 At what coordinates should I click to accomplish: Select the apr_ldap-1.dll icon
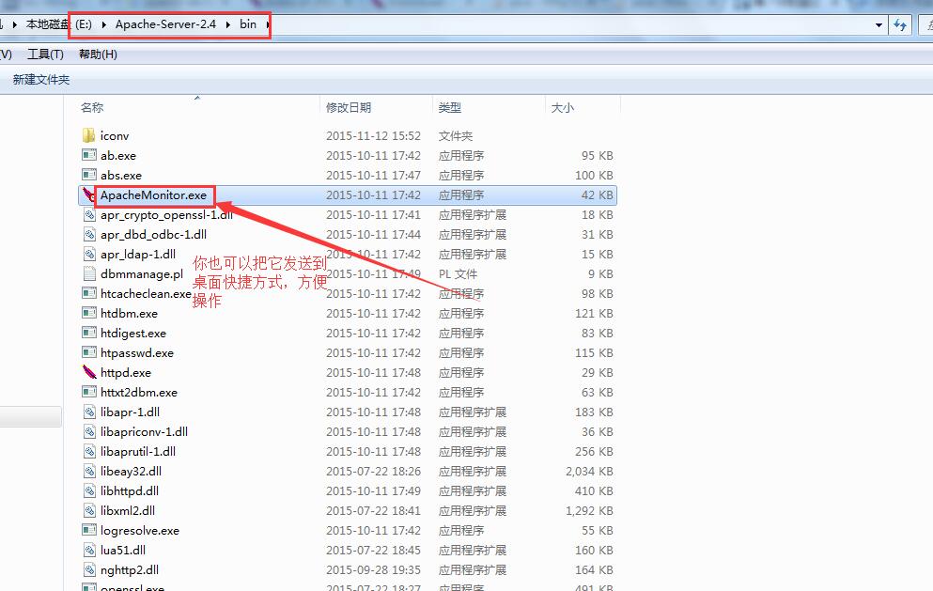[x=89, y=254]
